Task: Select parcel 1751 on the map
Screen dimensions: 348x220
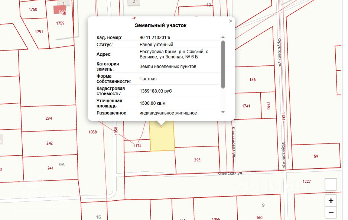Action: 39,32
